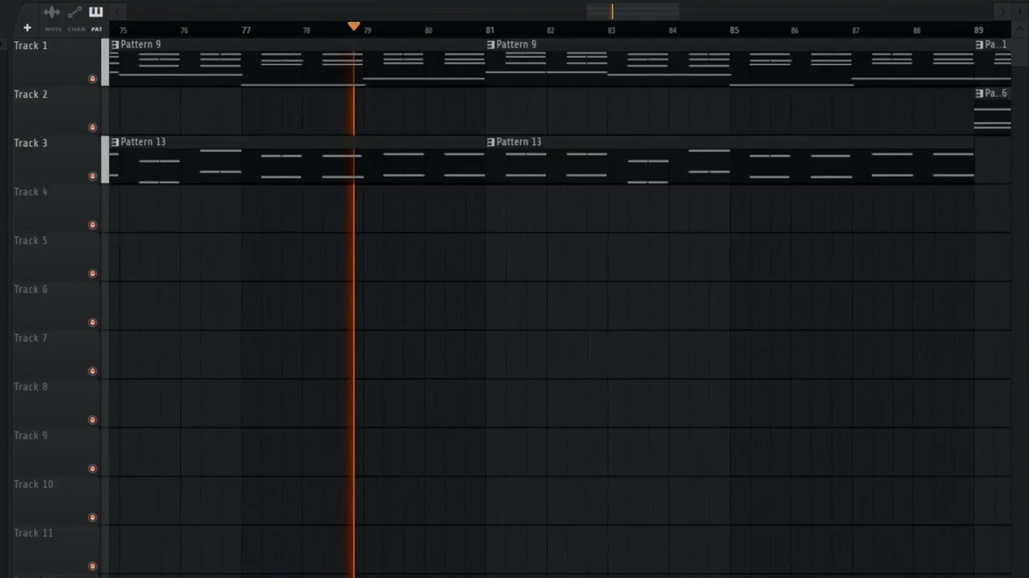
Task: Toggle the Track 9 mute switch
Action: click(x=92, y=469)
